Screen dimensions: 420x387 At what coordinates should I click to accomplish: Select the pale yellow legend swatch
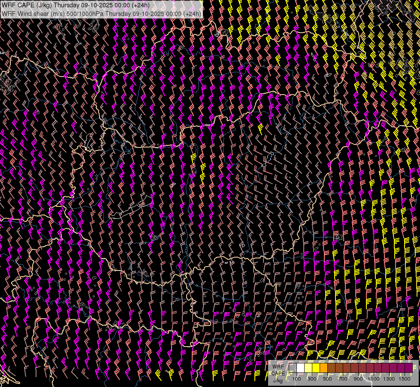pos(308,368)
